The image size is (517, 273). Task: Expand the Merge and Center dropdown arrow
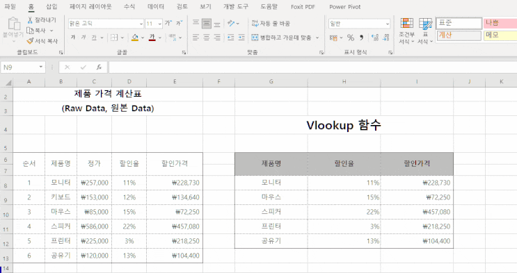tap(317, 38)
